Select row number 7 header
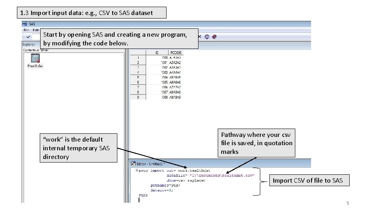The image size is (378, 213). [x=138, y=88]
